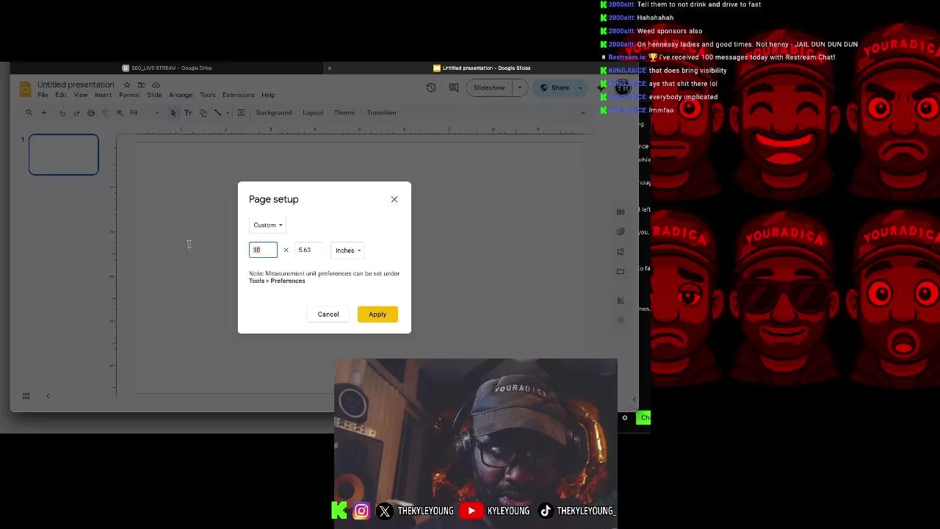Image resolution: width=940 pixels, height=529 pixels.
Task: Open the Inches unit dropdown
Action: [347, 251]
